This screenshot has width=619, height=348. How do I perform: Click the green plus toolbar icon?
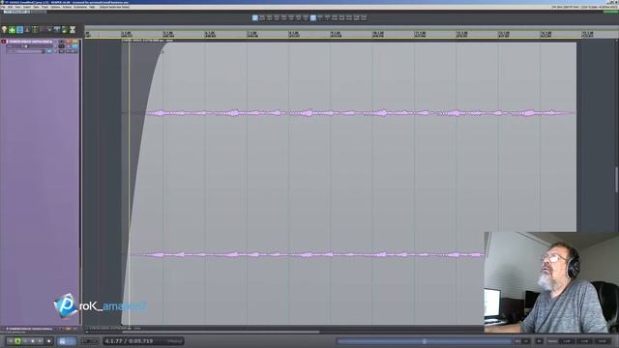[x=12, y=30]
